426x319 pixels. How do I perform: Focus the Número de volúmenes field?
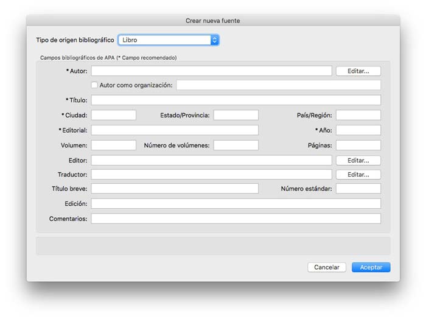pos(236,145)
